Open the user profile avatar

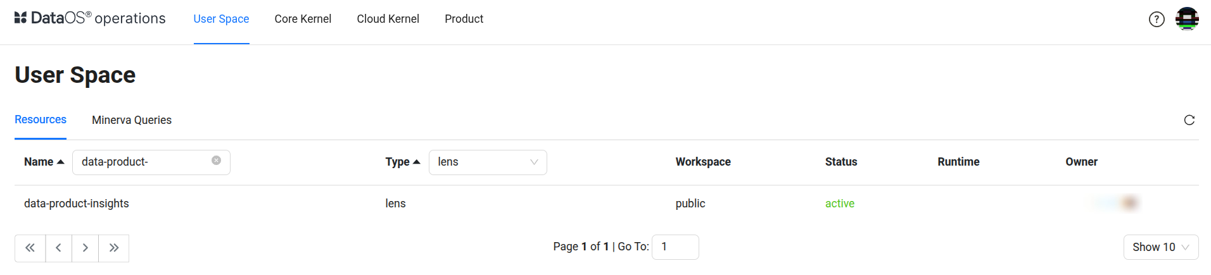click(x=1187, y=19)
